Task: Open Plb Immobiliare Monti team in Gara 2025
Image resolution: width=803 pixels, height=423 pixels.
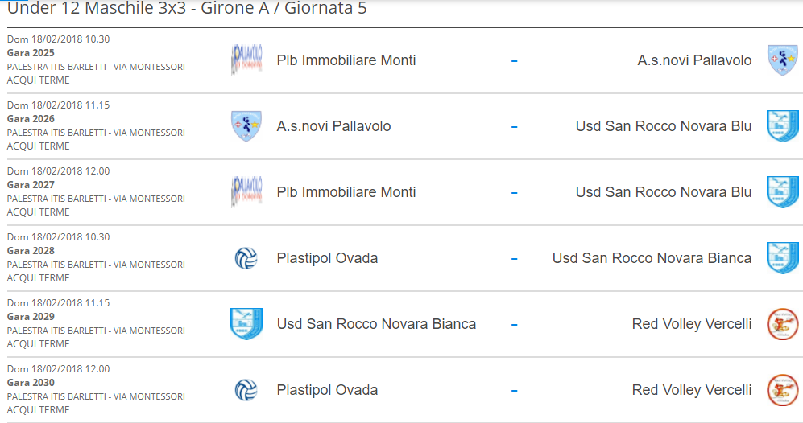Action: pos(346,60)
